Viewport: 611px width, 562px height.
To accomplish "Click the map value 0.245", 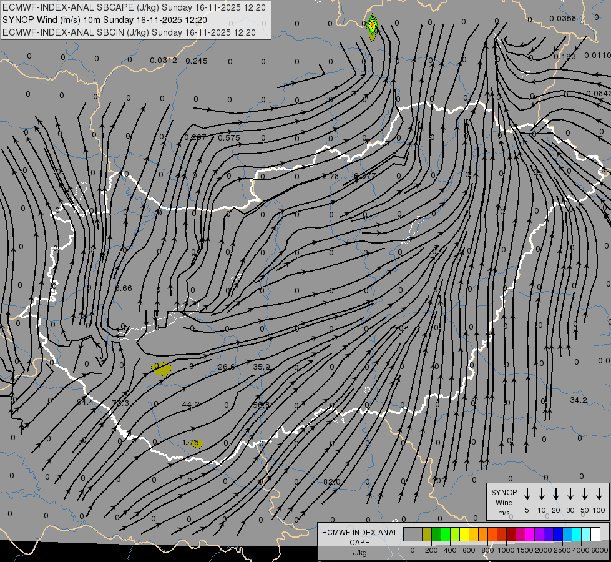I will tap(197, 61).
